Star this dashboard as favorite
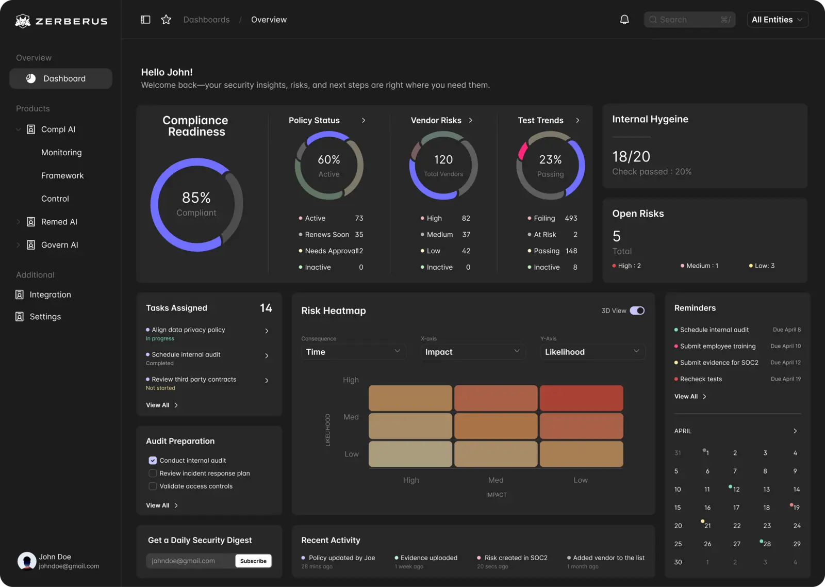This screenshot has height=587, width=825. click(166, 20)
